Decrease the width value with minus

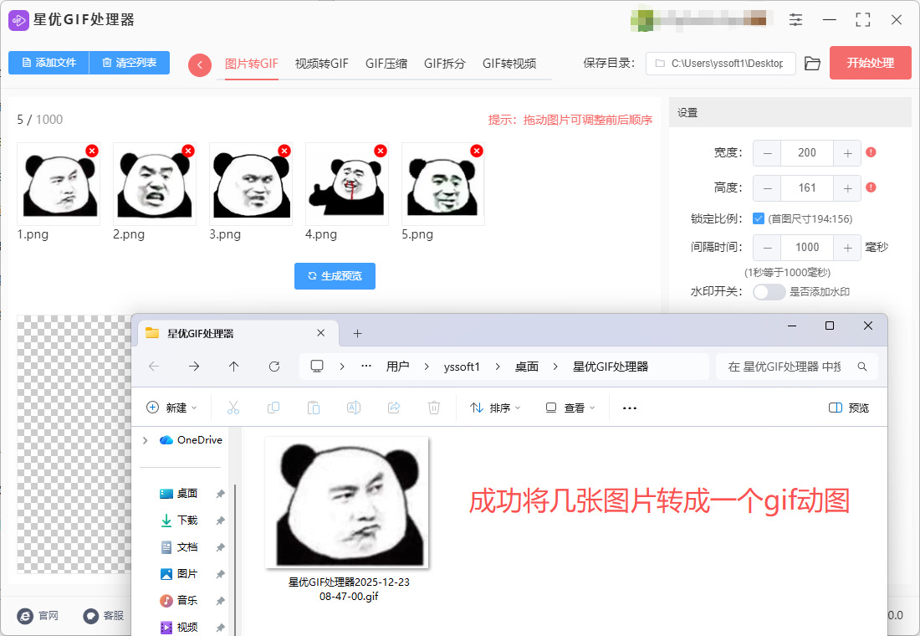(x=767, y=153)
